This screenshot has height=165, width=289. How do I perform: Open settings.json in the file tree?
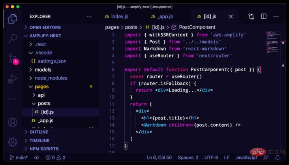52,61
